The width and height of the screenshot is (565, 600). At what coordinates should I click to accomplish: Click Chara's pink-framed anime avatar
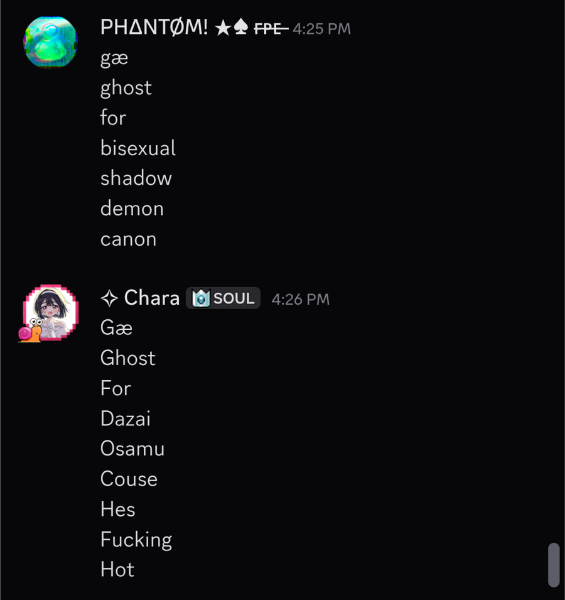coord(51,311)
